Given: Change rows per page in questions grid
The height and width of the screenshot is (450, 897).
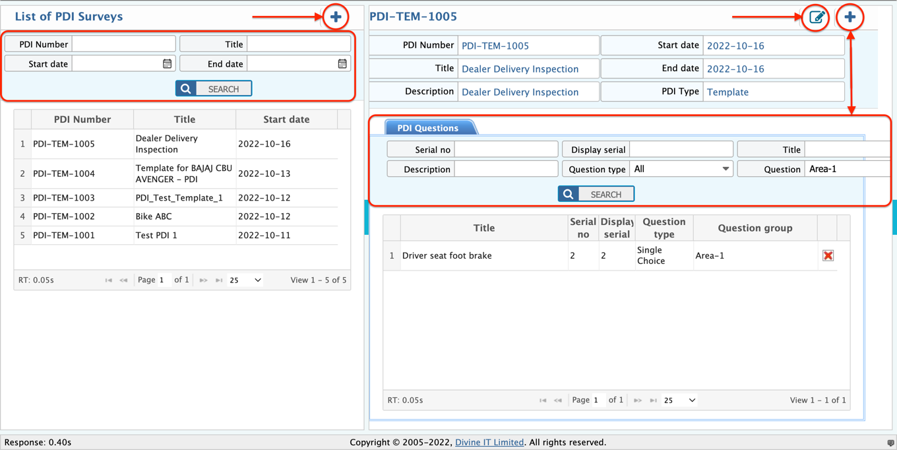Looking at the screenshot, I should coord(679,401).
